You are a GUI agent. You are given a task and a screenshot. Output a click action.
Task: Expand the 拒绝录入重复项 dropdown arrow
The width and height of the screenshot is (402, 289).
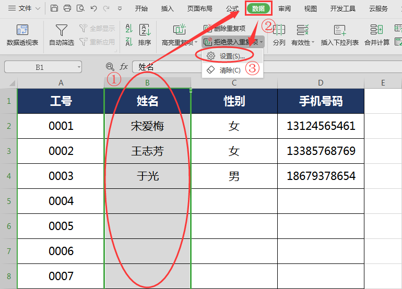pos(261,42)
